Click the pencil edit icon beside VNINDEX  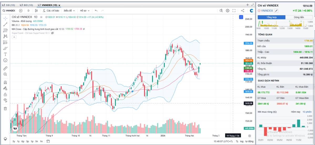276,11
